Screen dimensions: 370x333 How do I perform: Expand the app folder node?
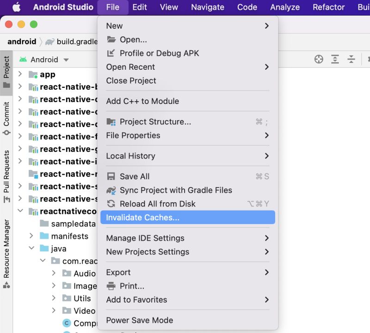pyautogui.click(x=19, y=73)
